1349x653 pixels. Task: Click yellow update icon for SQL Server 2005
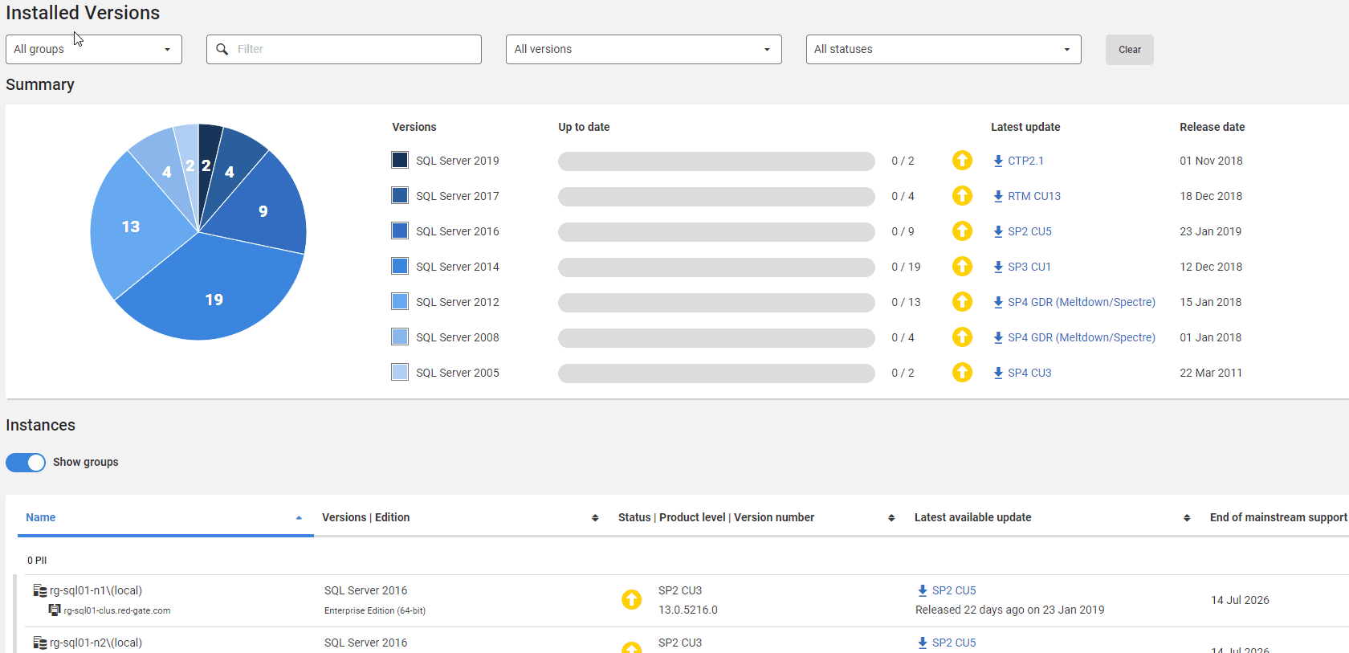tap(962, 373)
